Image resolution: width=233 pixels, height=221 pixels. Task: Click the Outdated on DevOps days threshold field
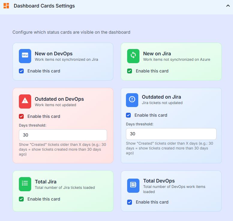(63, 135)
